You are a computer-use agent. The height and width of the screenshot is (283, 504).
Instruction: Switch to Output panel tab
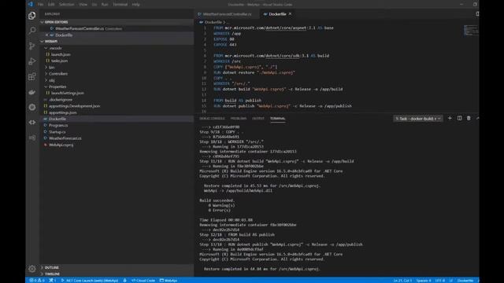258,119
